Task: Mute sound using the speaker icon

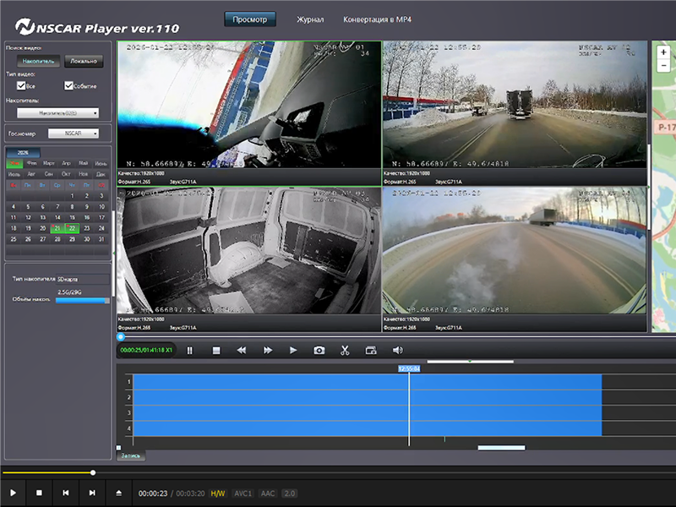Action: point(397,350)
